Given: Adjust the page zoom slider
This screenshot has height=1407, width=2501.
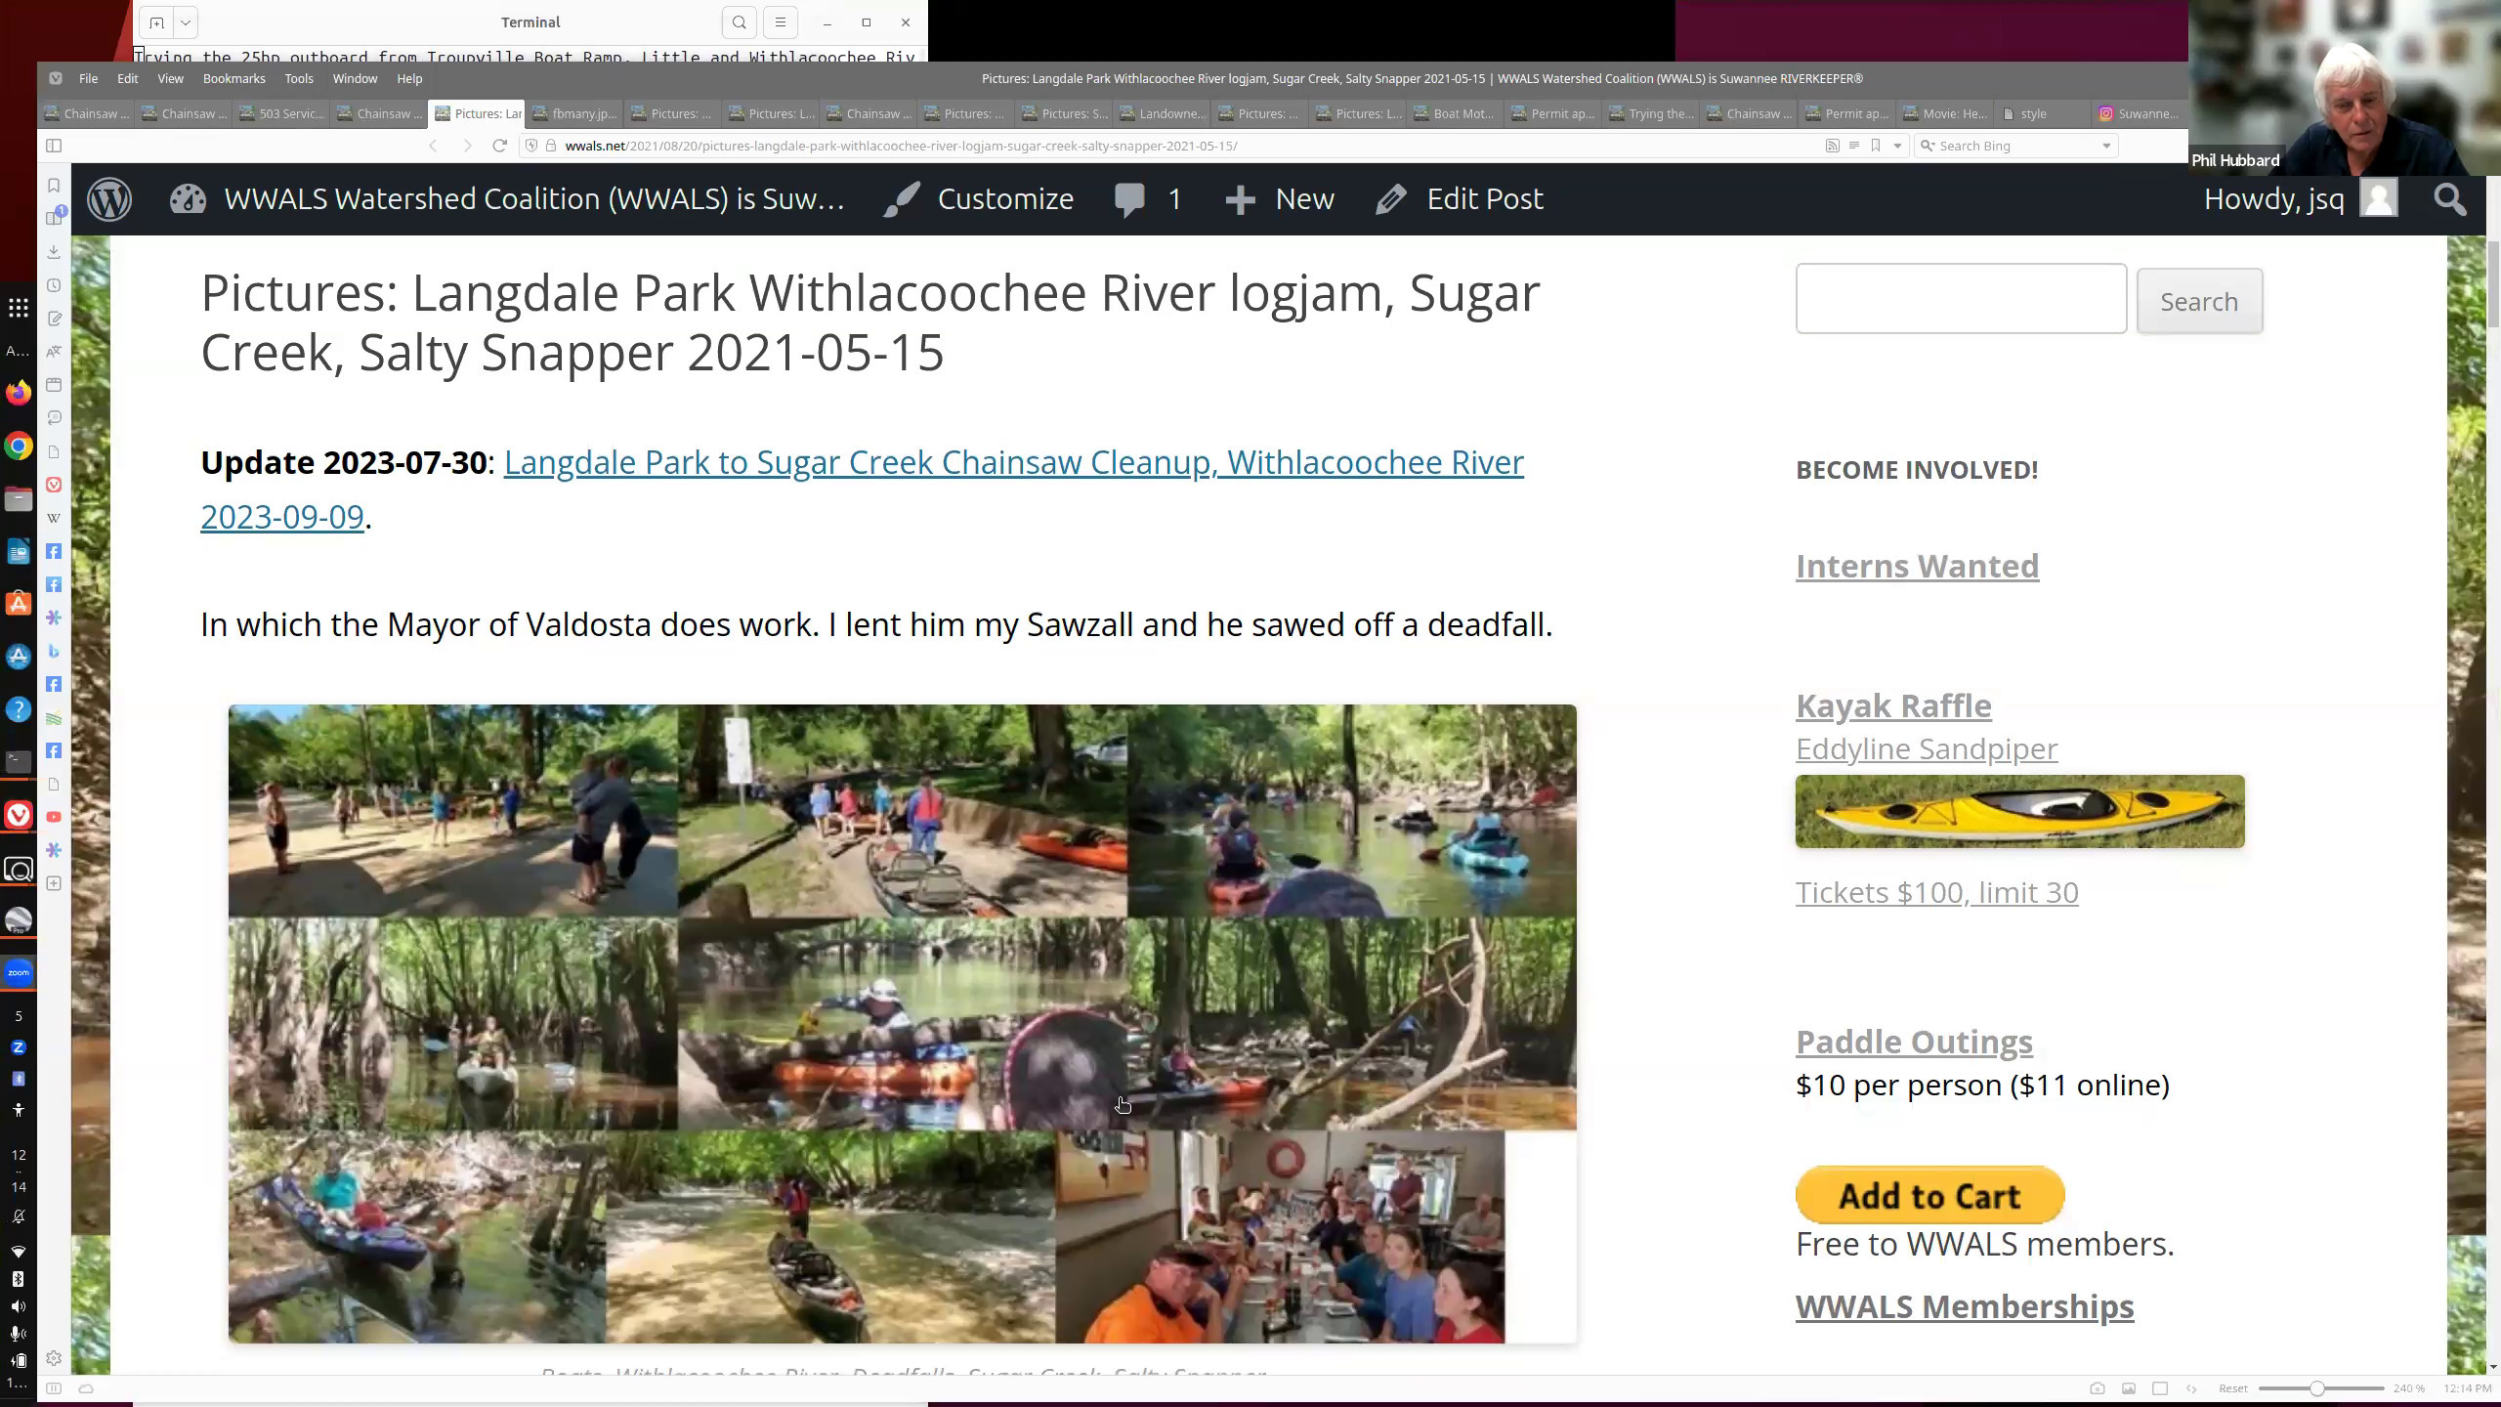Looking at the screenshot, I should [x=2320, y=1388].
